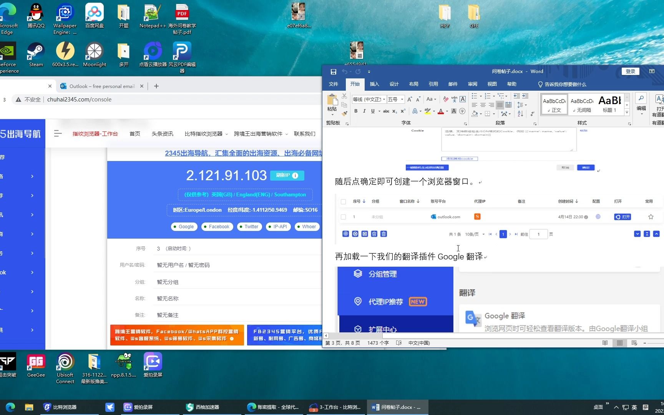Click 登录 button in Word title bar
Image resolution: width=664 pixels, height=415 pixels.
(630, 71)
